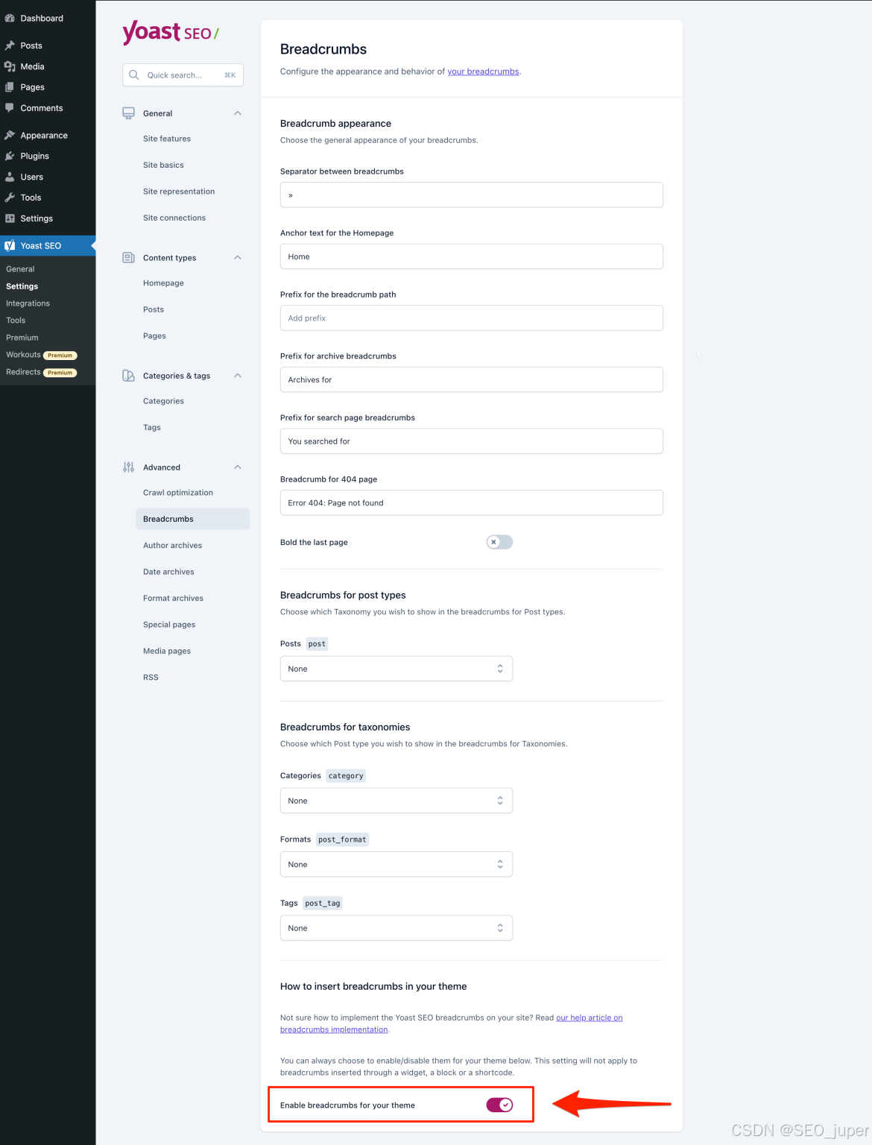Click the Yoast SEO logo icon in menu
This screenshot has width=872, height=1145.
pos(10,245)
